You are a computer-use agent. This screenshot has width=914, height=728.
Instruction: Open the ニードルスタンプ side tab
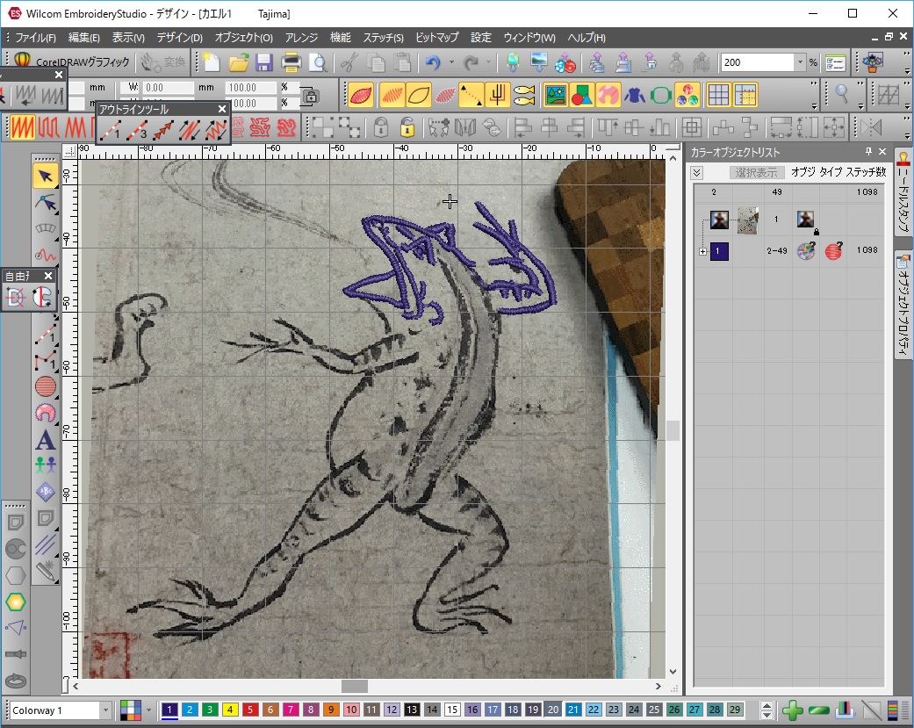(x=903, y=192)
